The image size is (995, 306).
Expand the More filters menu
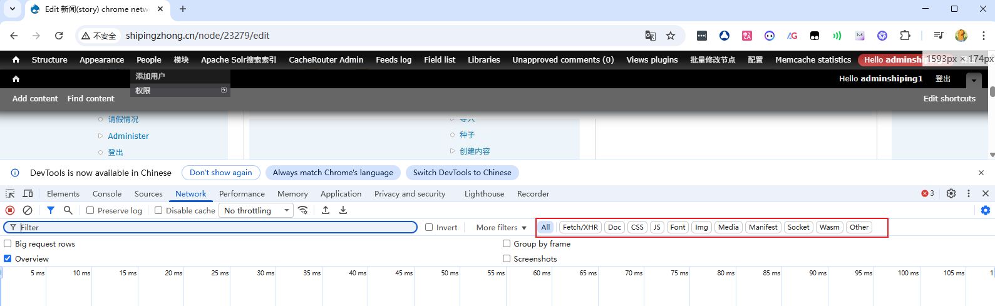pos(501,228)
